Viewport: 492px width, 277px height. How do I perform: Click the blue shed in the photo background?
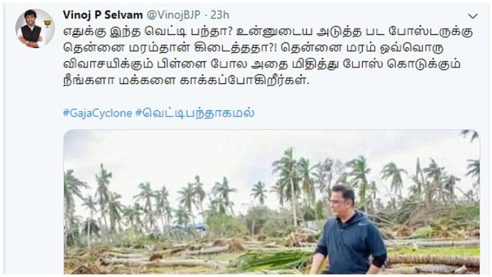(x=188, y=228)
